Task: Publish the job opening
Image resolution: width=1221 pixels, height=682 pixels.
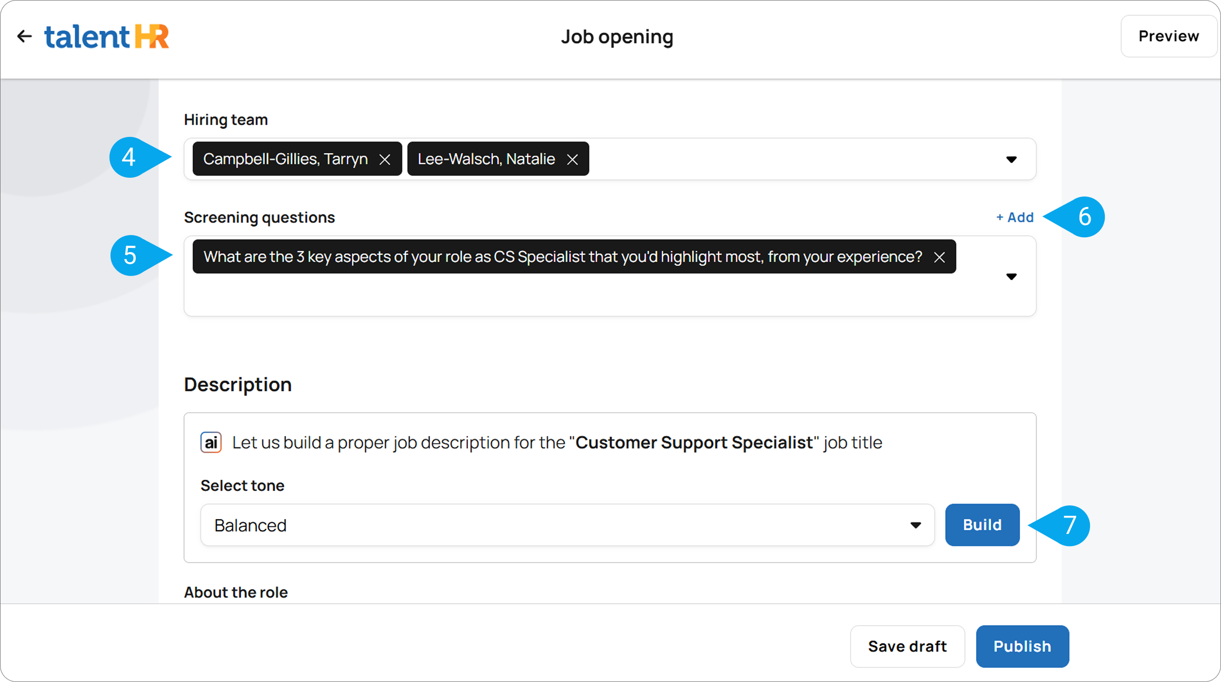Action: pyautogui.click(x=1022, y=646)
